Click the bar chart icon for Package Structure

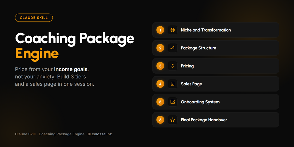pos(173,48)
